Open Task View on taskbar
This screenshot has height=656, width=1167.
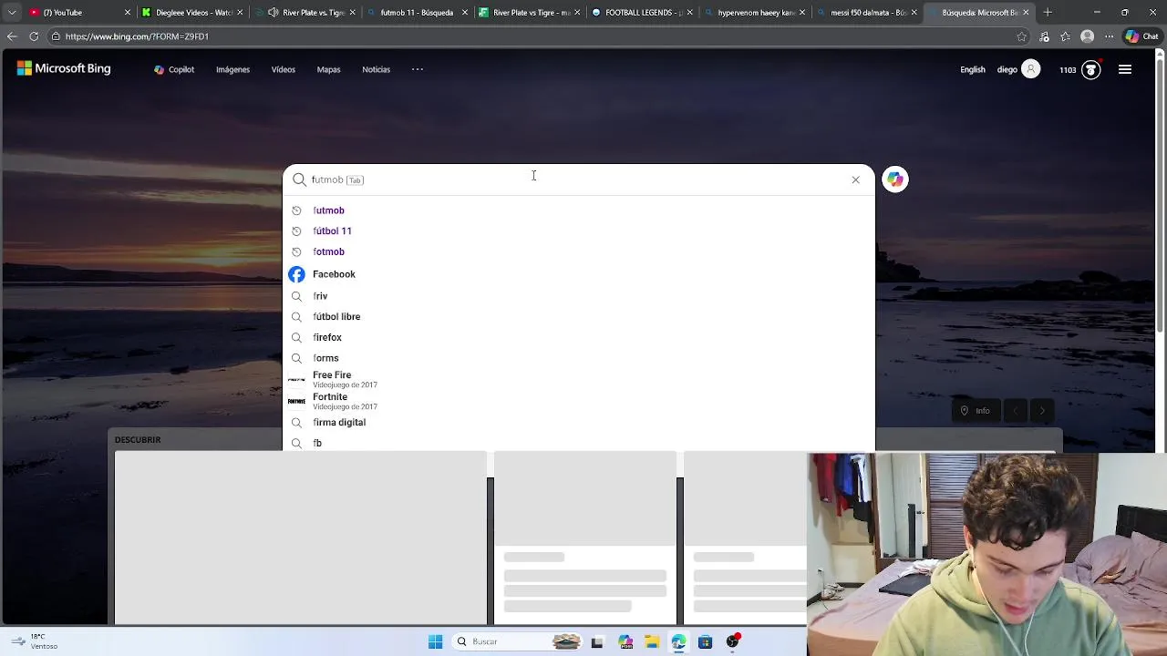coord(597,641)
